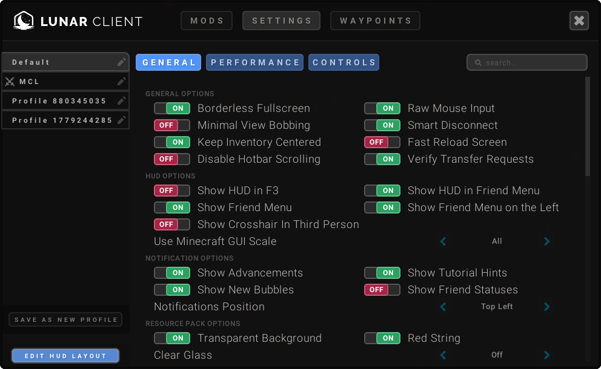Image resolution: width=601 pixels, height=369 pixels.
Task: Click the Lunar Client moon logo
Action: tap(24, 21)
